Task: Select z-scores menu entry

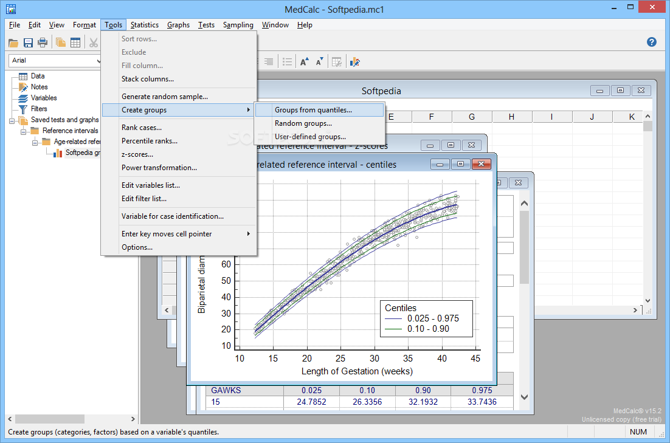Action: (x=179, y=154)
